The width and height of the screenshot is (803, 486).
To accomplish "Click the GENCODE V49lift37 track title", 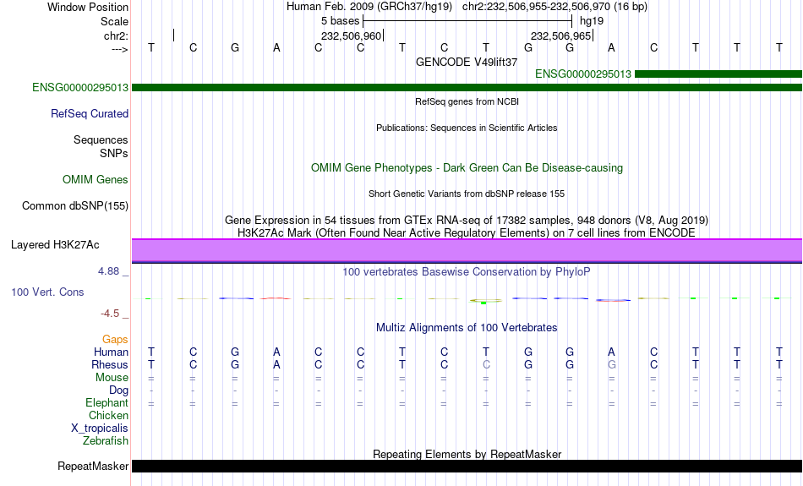I will tap(467, 62).
